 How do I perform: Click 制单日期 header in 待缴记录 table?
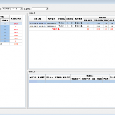tap(33, 77)
